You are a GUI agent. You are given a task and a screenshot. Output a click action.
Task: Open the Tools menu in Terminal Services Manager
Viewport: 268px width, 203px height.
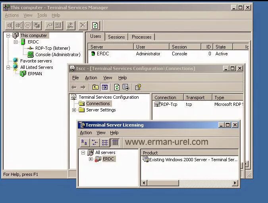42,15
